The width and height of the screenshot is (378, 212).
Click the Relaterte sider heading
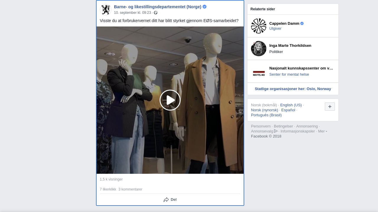(263, 9)
